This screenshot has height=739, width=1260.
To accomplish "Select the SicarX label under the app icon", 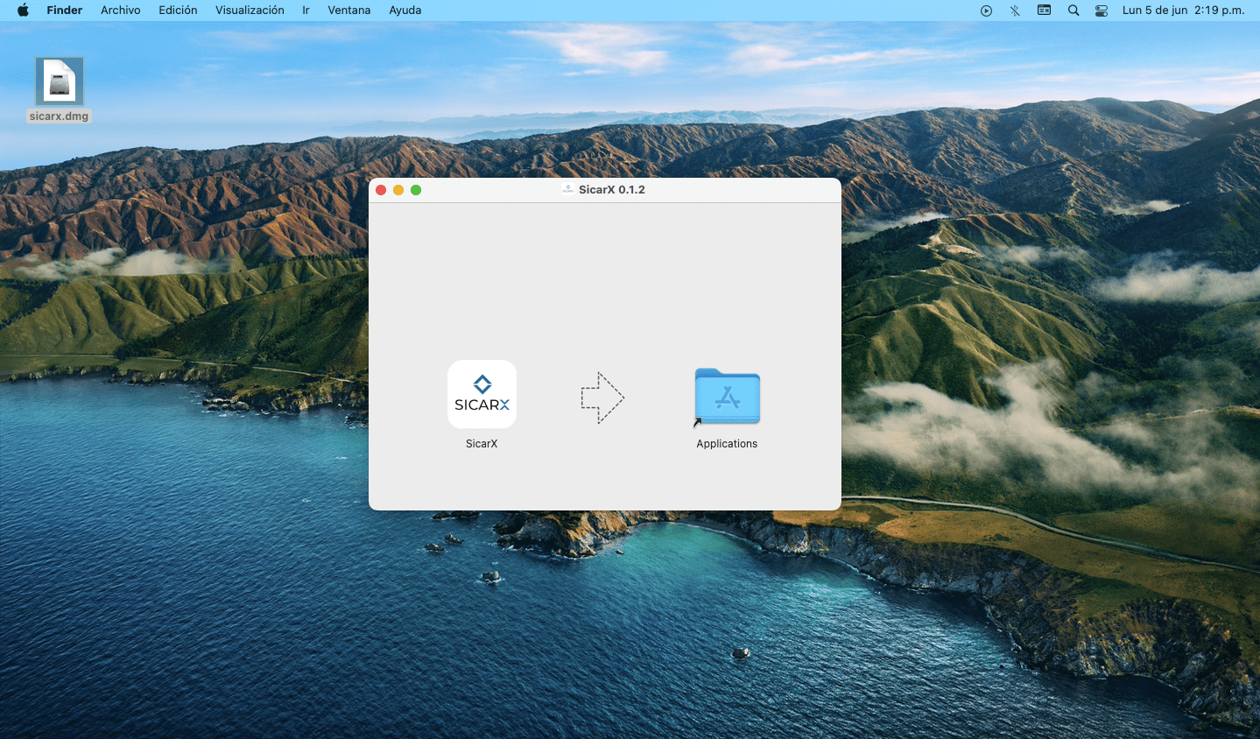I will coord(482,443).
